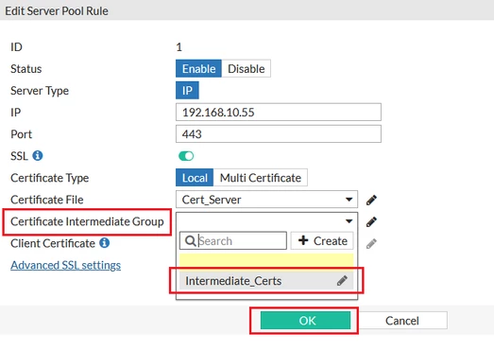Select the IP server type
The image size is (494, 351).
click(187, 91)
